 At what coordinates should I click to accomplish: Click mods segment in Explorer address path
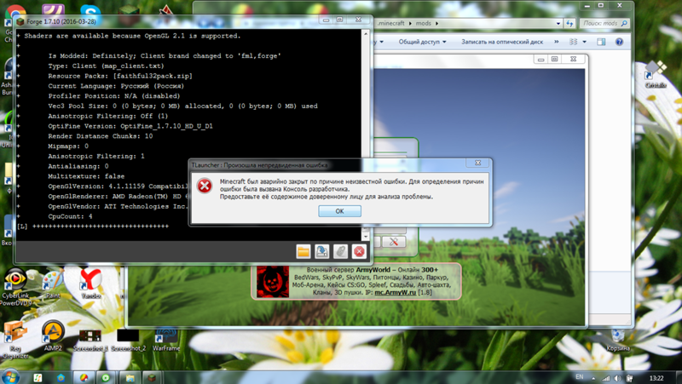(423, 24)
